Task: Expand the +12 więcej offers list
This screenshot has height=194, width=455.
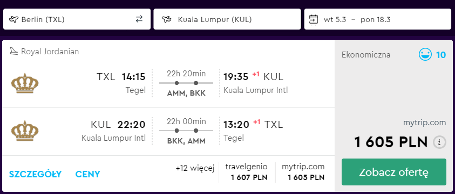Action: 195,168
